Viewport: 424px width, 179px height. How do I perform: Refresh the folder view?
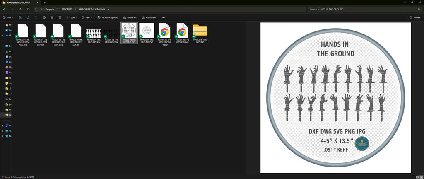click(x=29, y=9)
